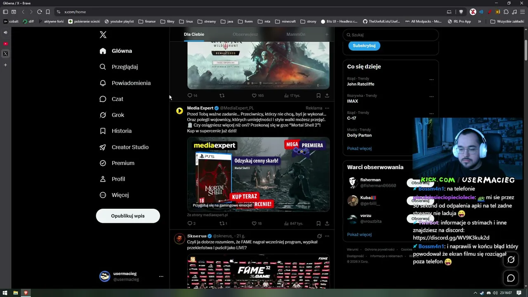This screenshot has height=297, width=528.
Task: Open Creator Studio
Action: pyautogui.click(x=124, y=147)
